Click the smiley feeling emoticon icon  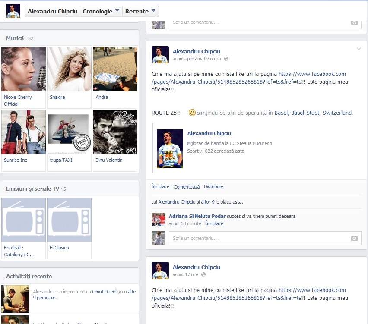192,113
